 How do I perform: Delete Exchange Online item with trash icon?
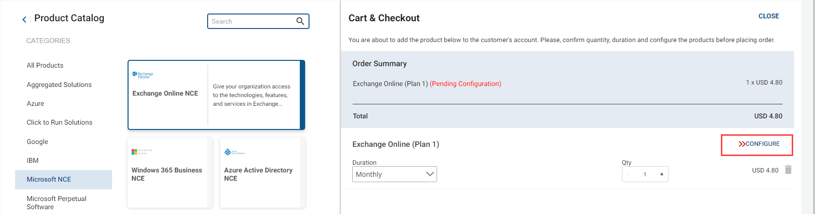(x=788, y=170)
